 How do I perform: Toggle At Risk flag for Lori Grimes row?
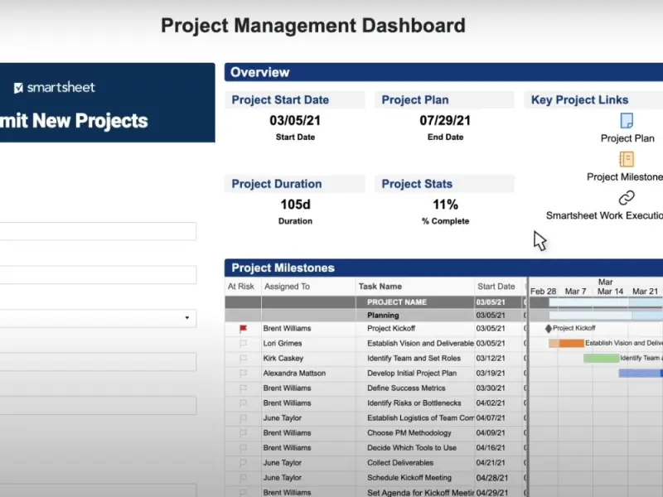(243, 344)
